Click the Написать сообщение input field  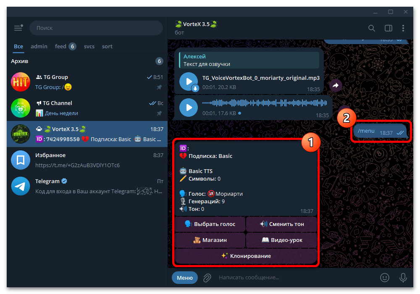click(296, 277)
